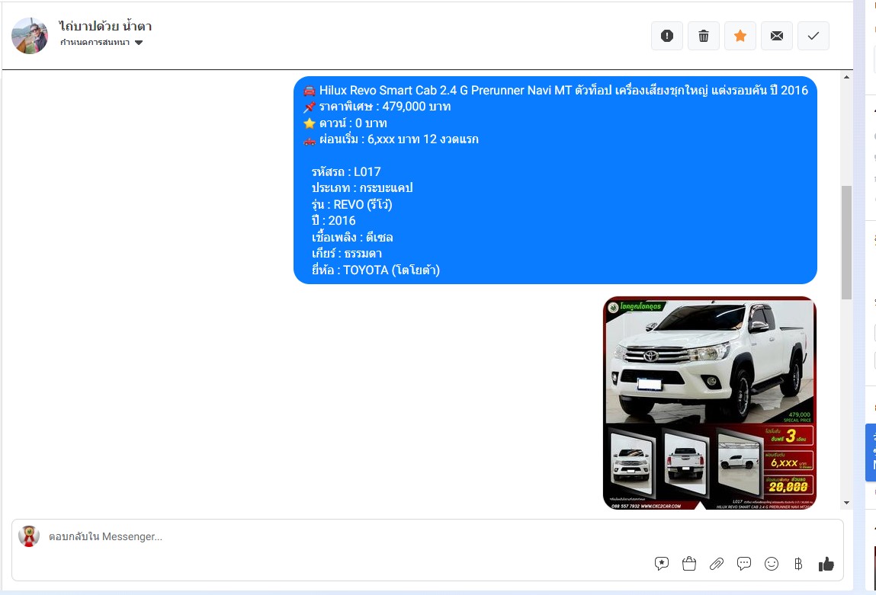Open the emoji picker smiley icon
876x595 pixels.
[x=772, y=564]
